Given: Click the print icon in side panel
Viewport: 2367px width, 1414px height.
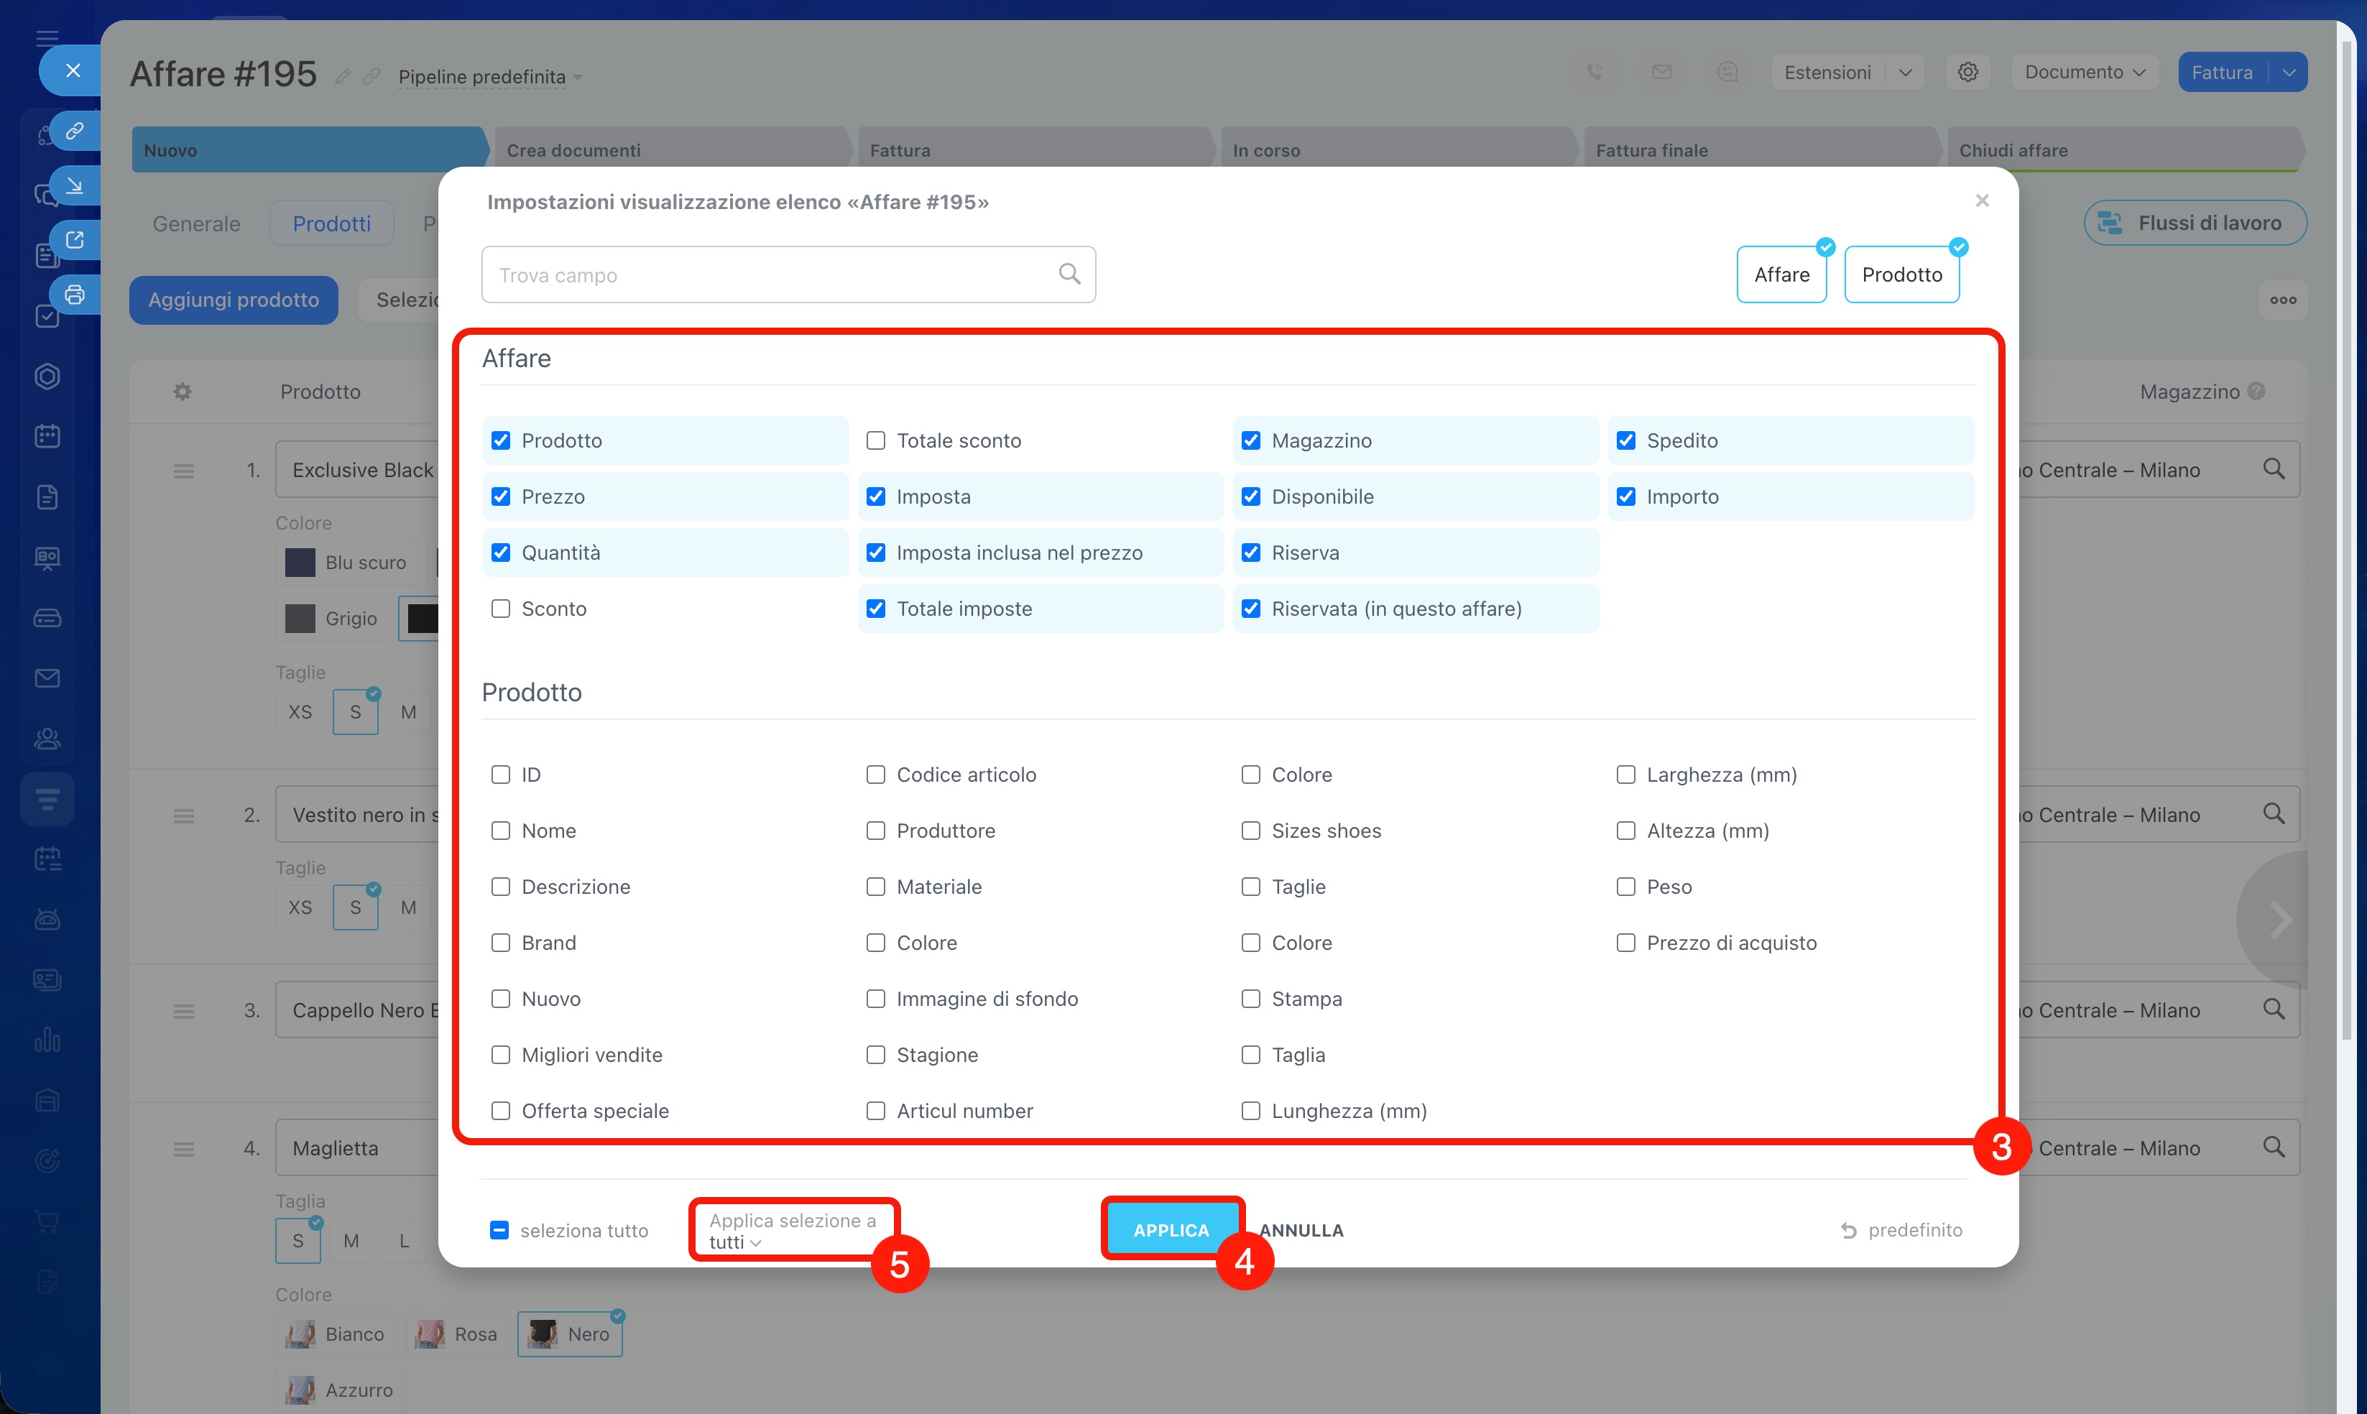Looking at the screenshot, I should tap(74, 295).
